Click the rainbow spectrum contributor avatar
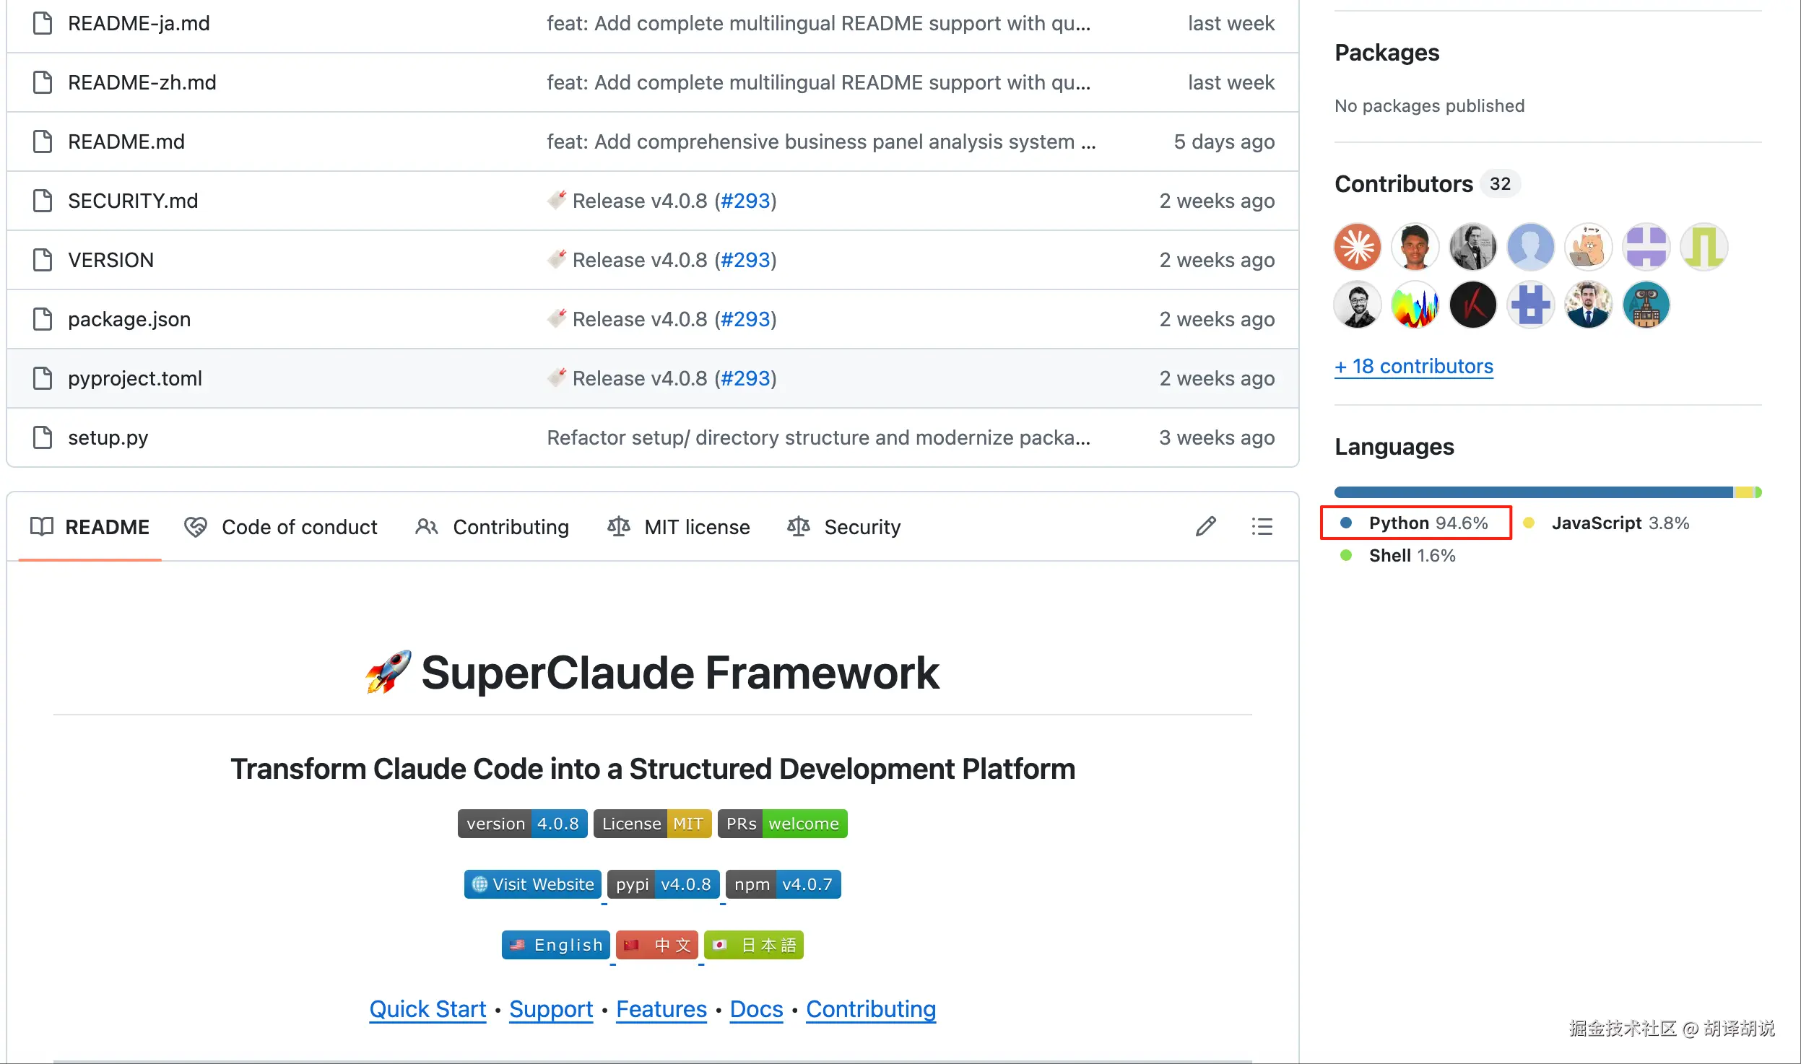The height and width of the screenshot is (1064, 1801). point(1415,305)
